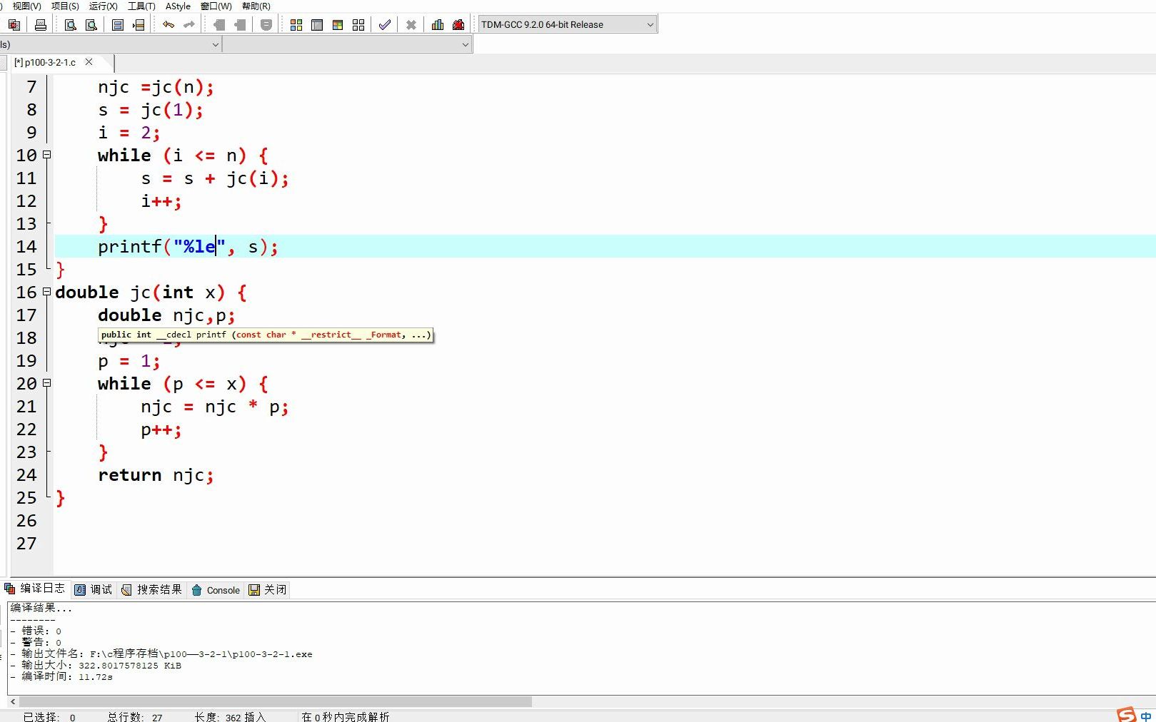Click on the printf line of code

click(188, 247)
